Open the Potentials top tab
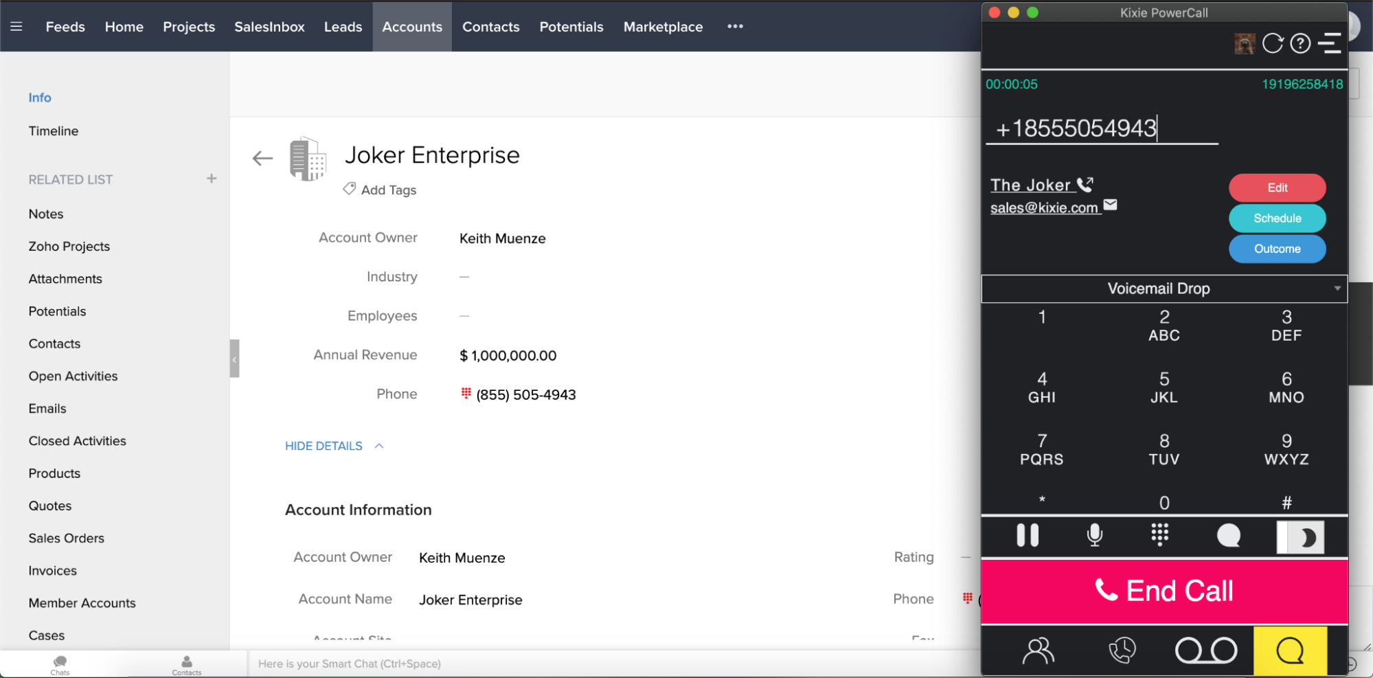Image resolution: width=1373 pixels, height=678 pixels. coord(571,26)
